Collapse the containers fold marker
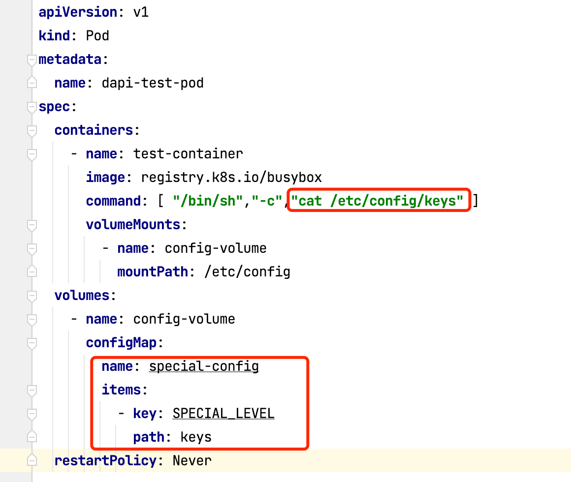Viewport: 571px width, 482px height. [32, 131]
